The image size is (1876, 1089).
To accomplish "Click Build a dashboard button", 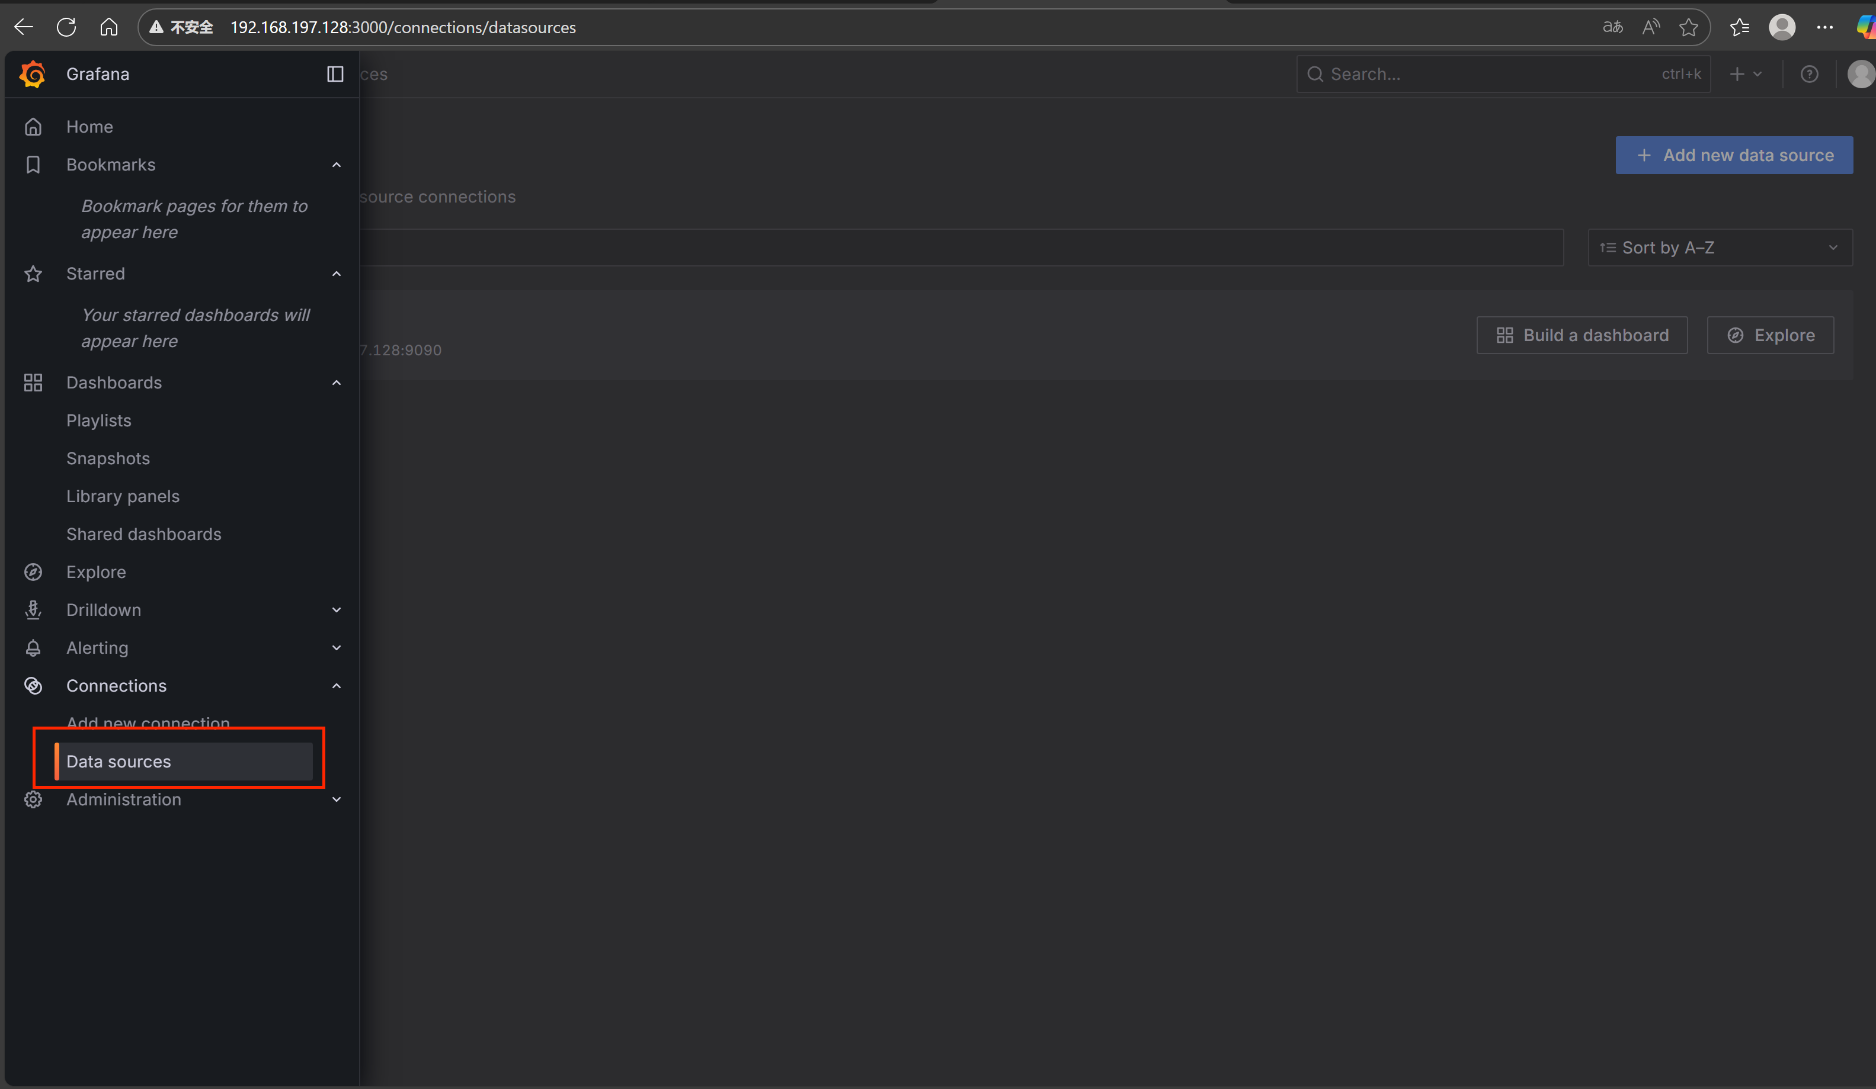I will click(1582, 336).
